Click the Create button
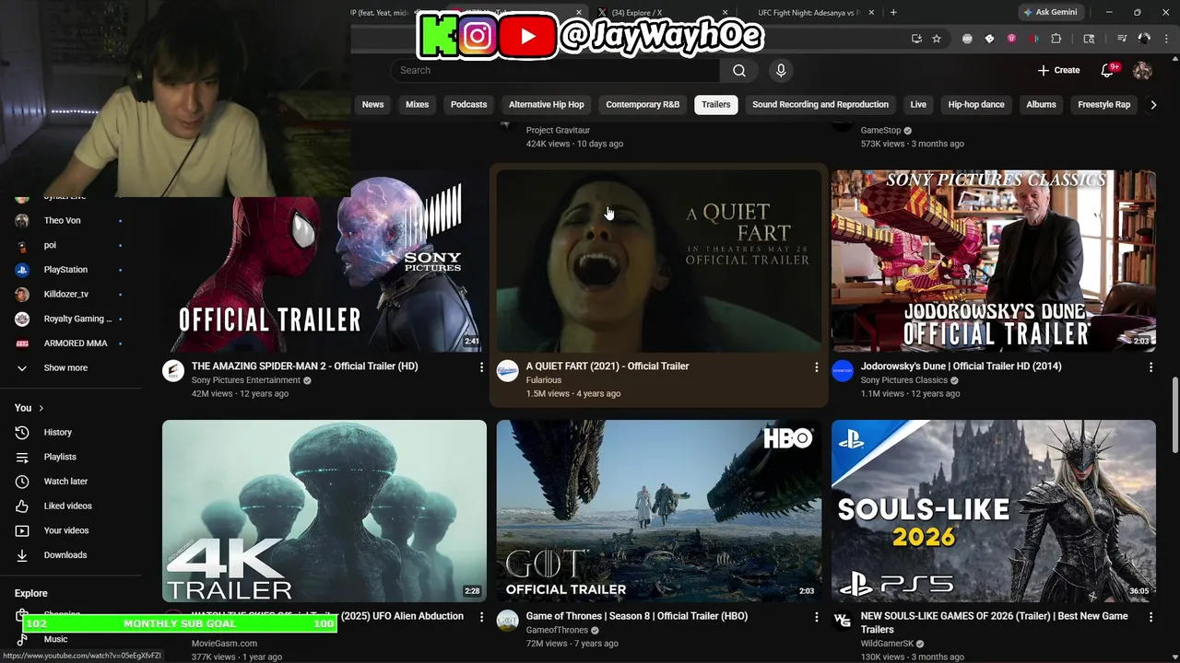The height and width of the screenshot is (663, 1180). (1058, 70)
